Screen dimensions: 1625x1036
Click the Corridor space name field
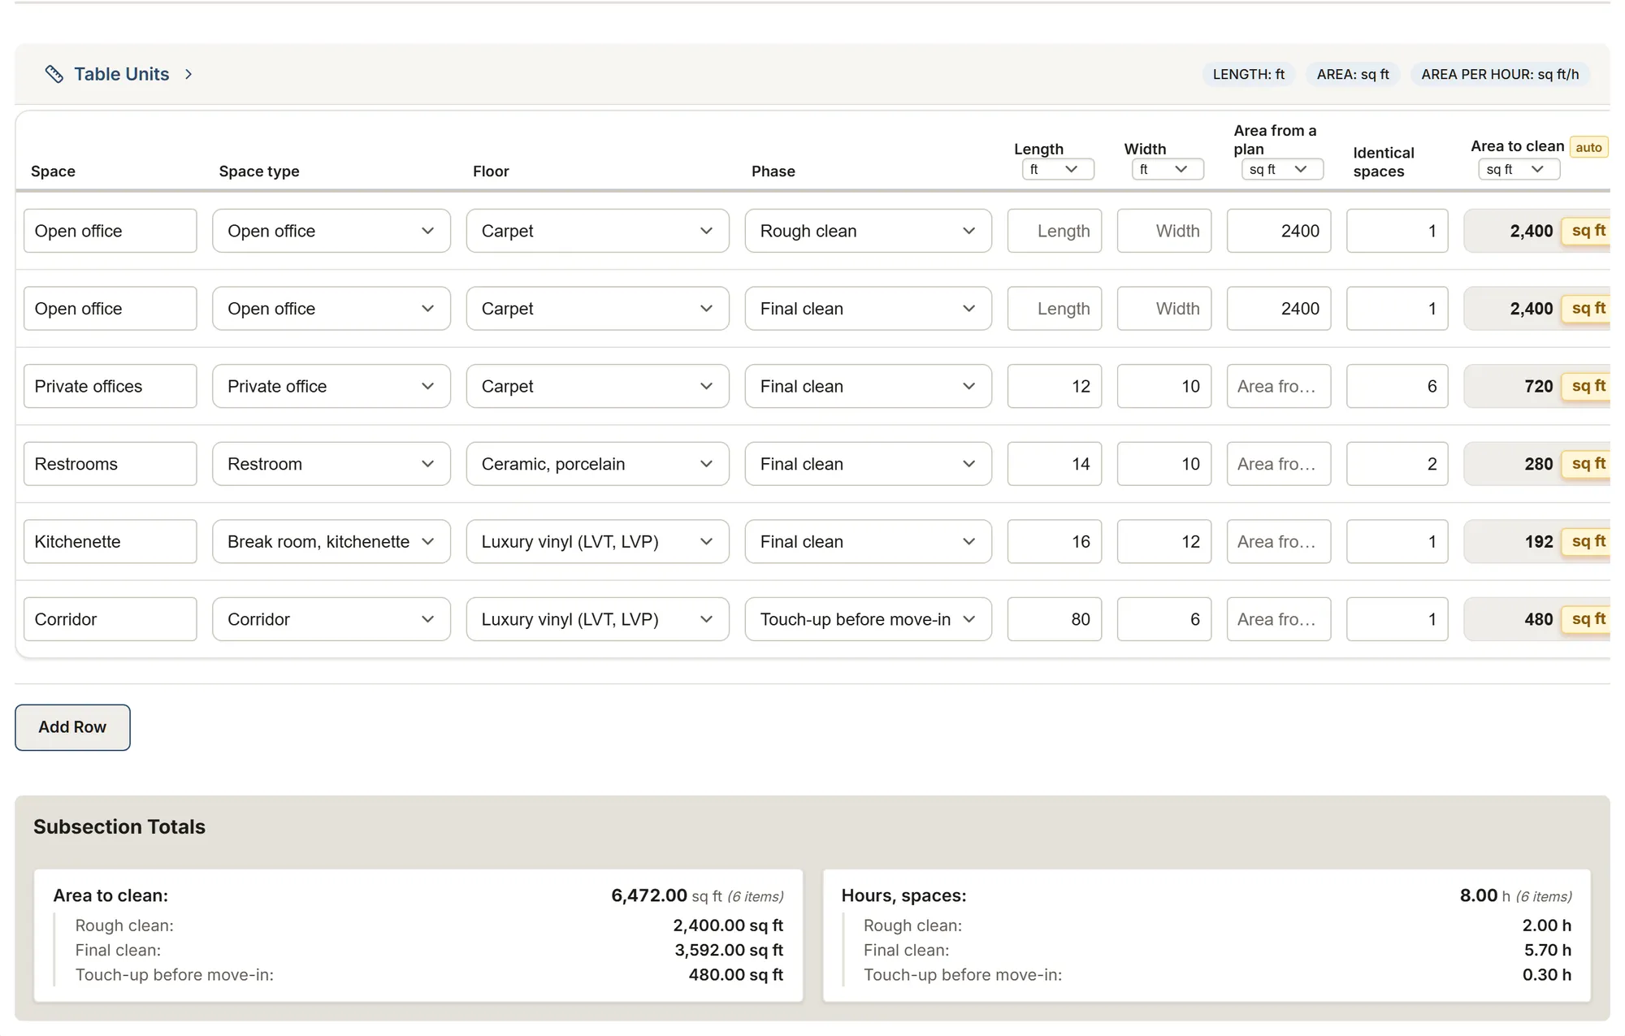[110, 619]
